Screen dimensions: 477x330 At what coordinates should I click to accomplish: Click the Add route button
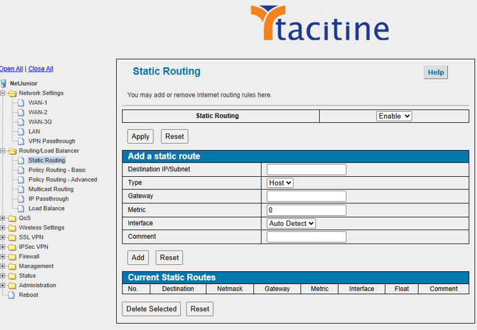click(138, 257)
